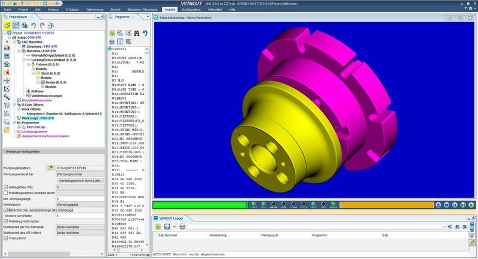Click the Abstand zum Halter input field

pos(80,215)
